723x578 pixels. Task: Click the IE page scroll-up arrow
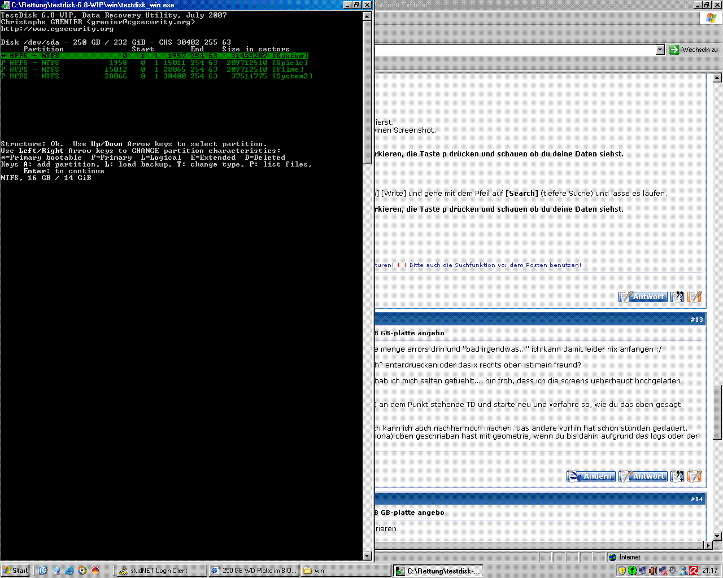pyautogui.click(x=717, y=78)
